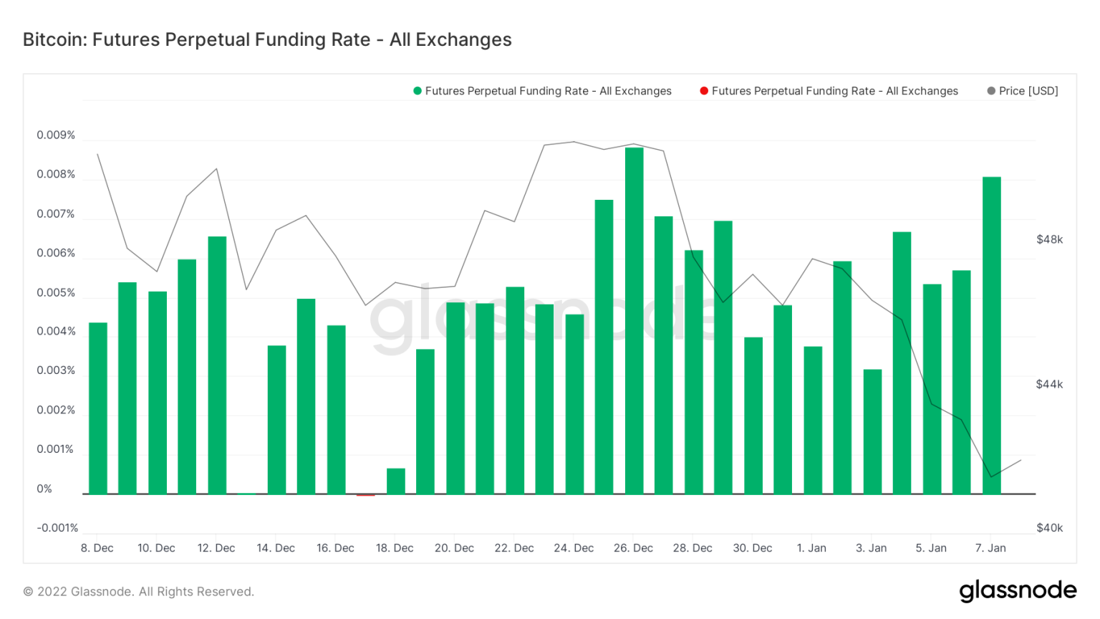Toggle the Price [USD] series legend label
The width and height of the screenshot is (1100, 619).
click(1028, 91)
